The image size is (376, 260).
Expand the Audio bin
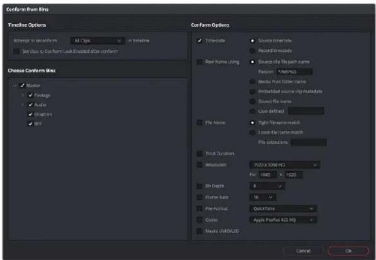pos(23,105)
